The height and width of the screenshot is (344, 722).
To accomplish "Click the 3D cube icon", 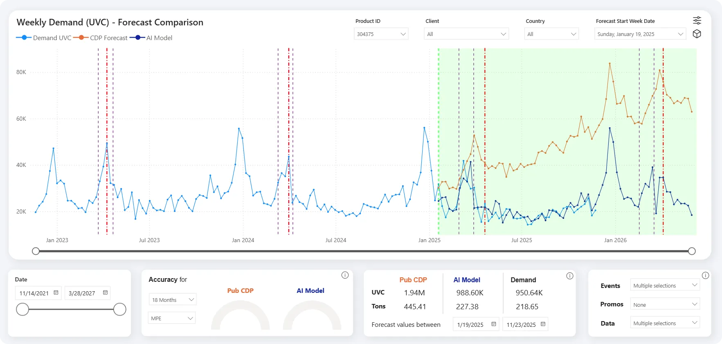I will pyautogui.click(x=697, y=34).
